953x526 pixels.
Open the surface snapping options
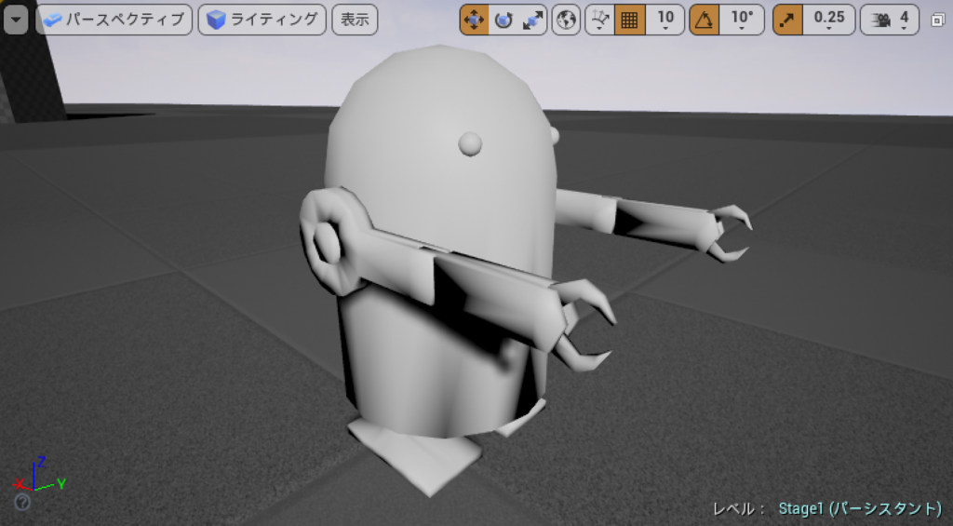pyautogui.click(x=600, y=20)
